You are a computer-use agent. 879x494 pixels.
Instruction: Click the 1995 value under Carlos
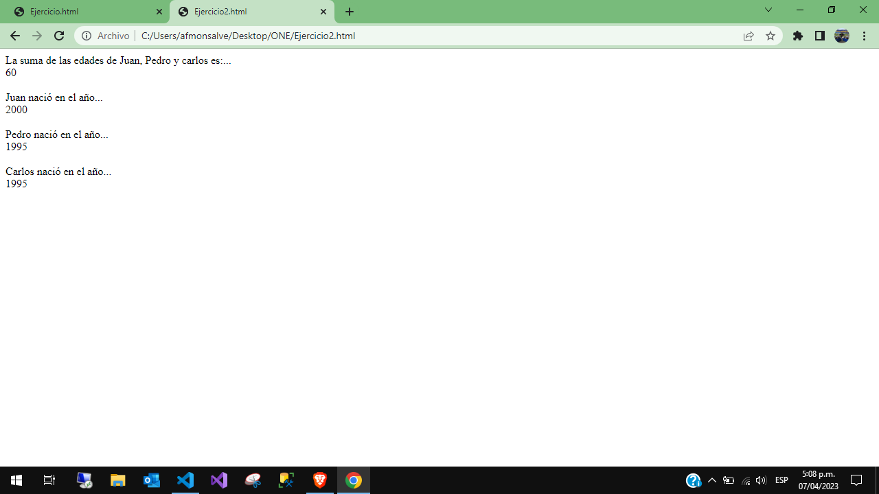click(16, 184)
